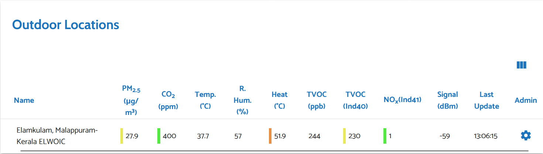Sort by Last Update column header
Viewport: 543px width, 154px height.
(x=486, y=100)
